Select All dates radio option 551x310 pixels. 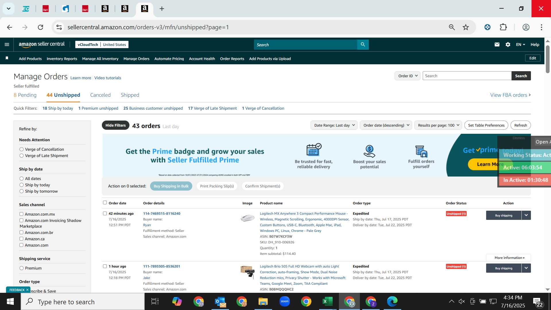coord(22,179)
